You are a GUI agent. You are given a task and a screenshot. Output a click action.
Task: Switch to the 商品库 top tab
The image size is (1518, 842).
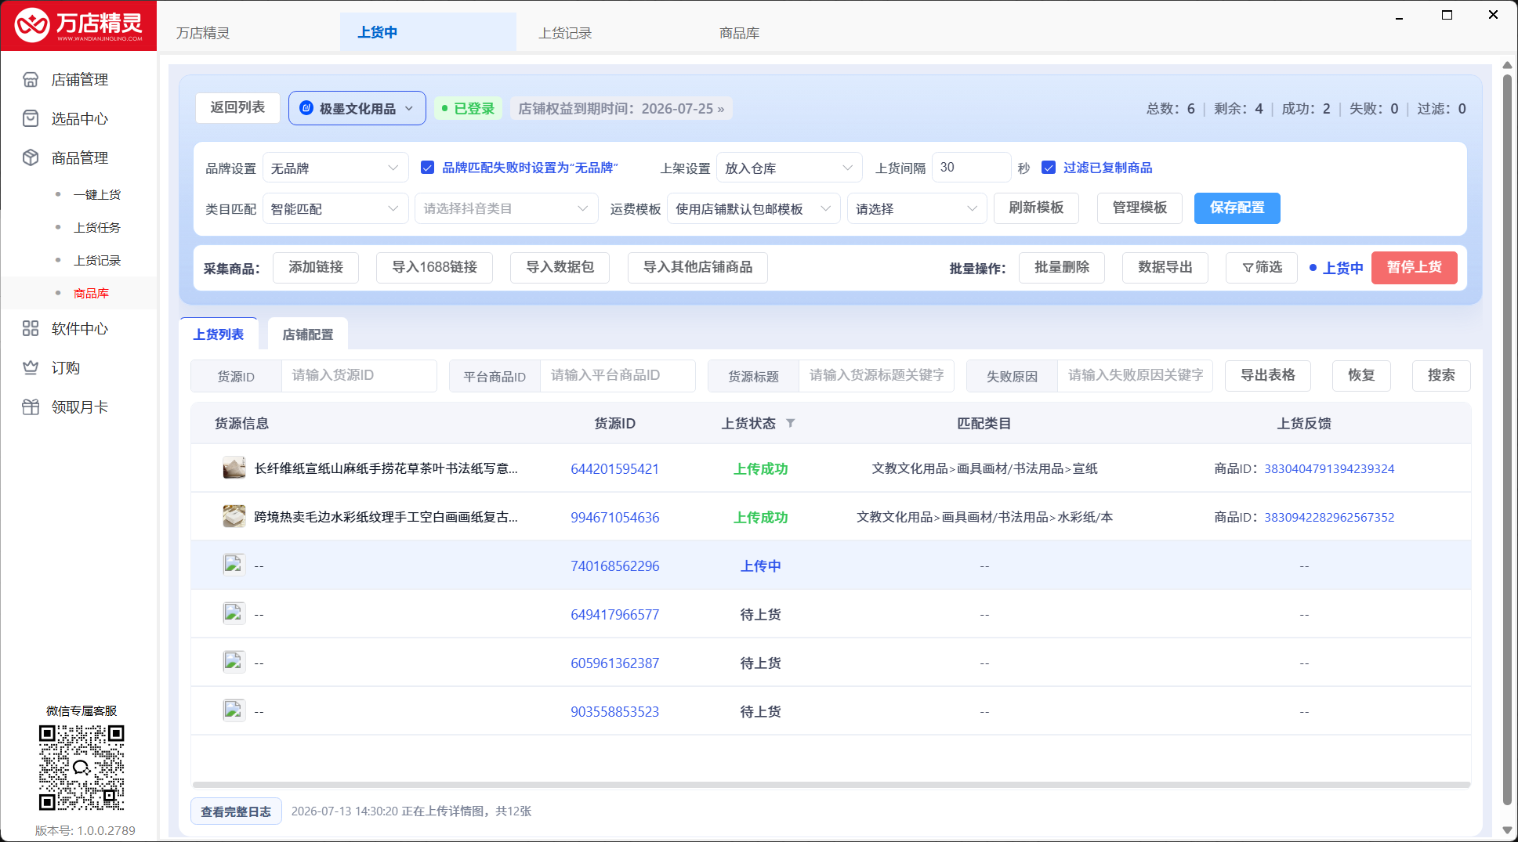click(x=740, y=33)
